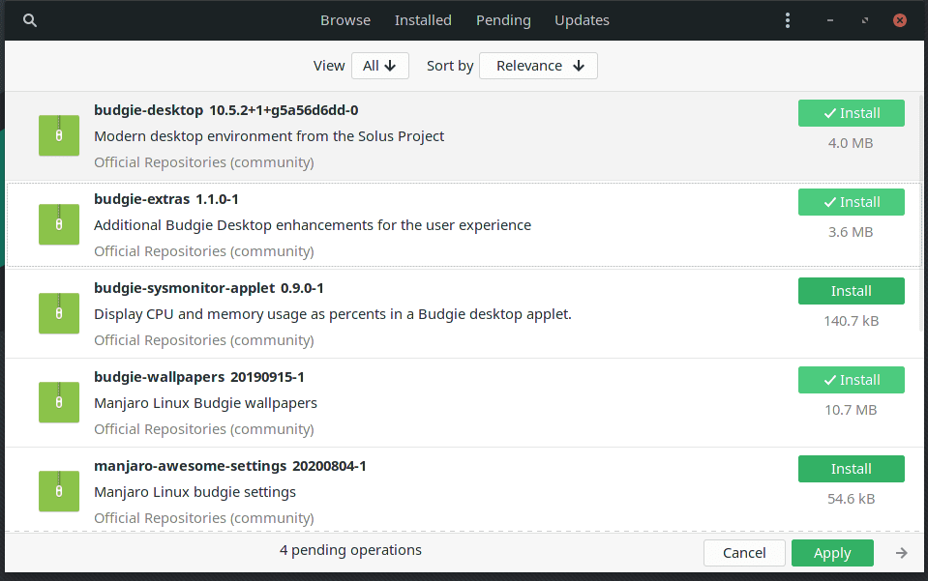
Task: Click 'Additional Budgie Desktop enhancements' description
Action: (313, 225)
